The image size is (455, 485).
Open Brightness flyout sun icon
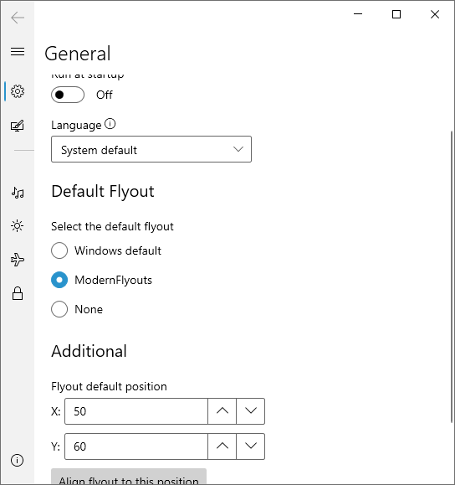pos(18,226)
